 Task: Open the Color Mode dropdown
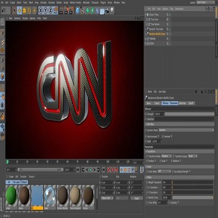[x=165, y=171]
